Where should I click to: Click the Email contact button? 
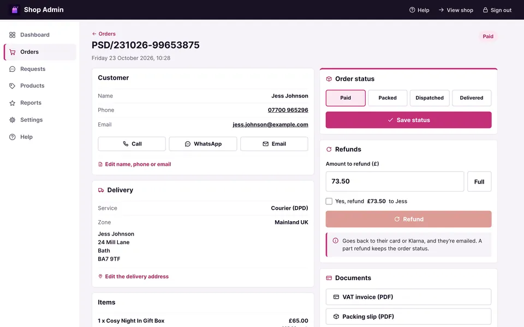(x=274, y=144)
